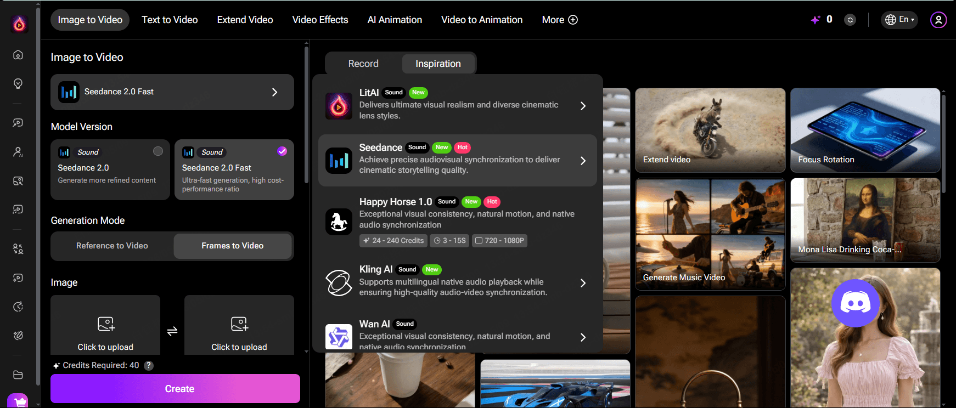Open the Image to Video tab
This screenshot has height=408, width=956.
90,20
